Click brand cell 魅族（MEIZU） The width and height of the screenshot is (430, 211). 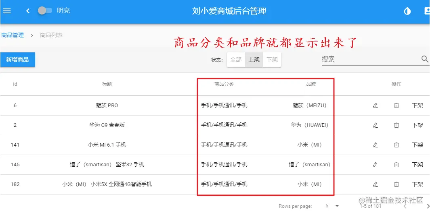point(310,105)
